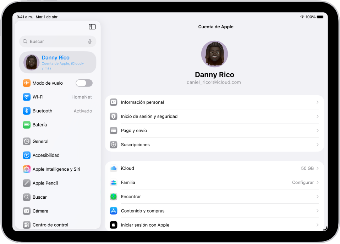Open Contenido y compras
The width and height of the screenshot is (340, 244).
(214, 210)
